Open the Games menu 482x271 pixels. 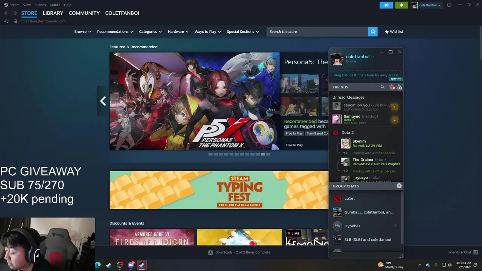tap(55, 5)
